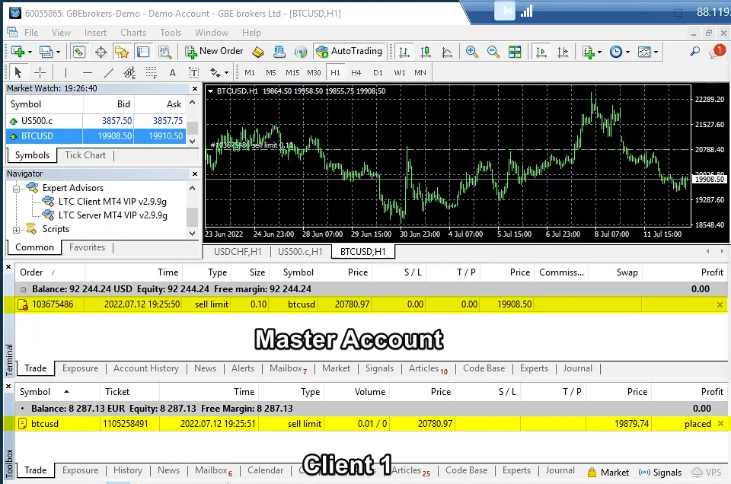Open the Signals broadcast icon

(x=301, y=52)
